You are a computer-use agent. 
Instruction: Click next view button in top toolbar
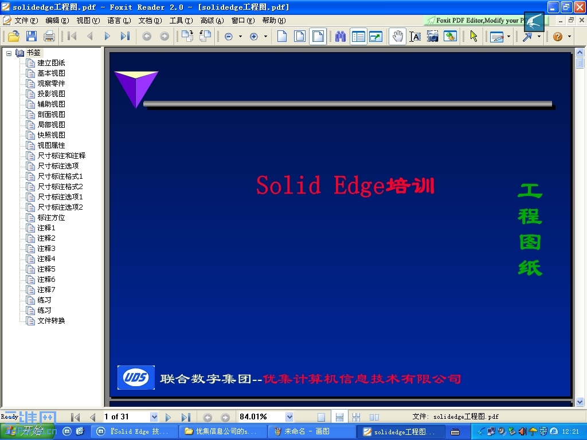click(x=165, y=36)
